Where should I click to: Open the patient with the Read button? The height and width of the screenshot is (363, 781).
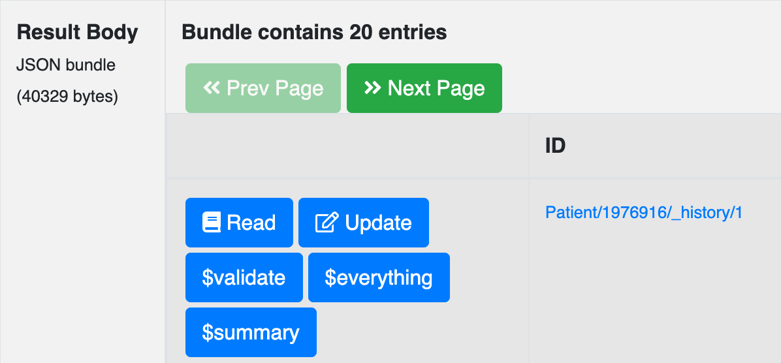point(239,223)
